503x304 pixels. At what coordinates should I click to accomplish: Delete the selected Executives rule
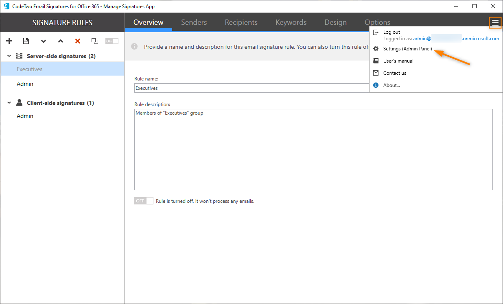(x=77, y=41)
